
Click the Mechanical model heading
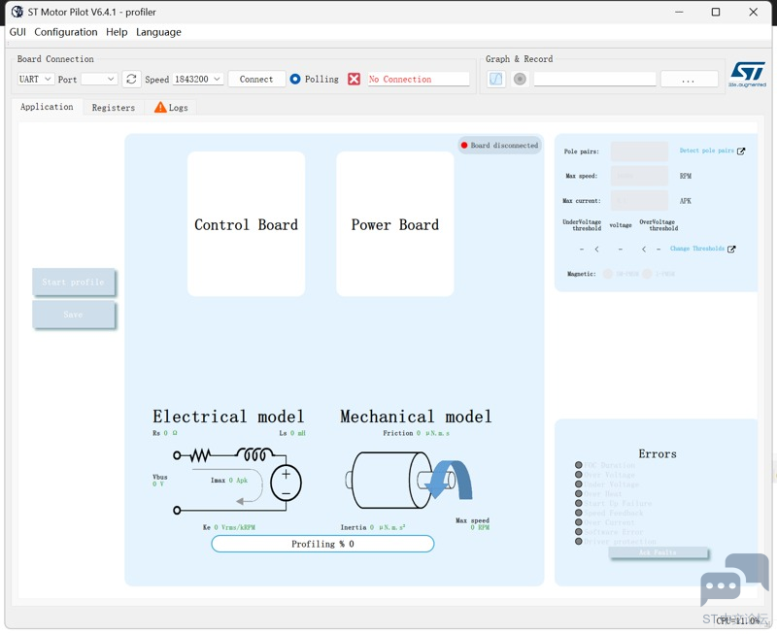click(x=416, y=417)
